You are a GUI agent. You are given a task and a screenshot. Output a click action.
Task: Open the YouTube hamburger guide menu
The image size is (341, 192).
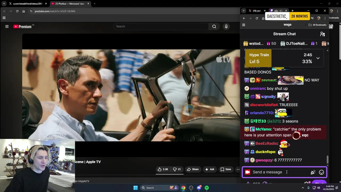(x=7, y=26)
